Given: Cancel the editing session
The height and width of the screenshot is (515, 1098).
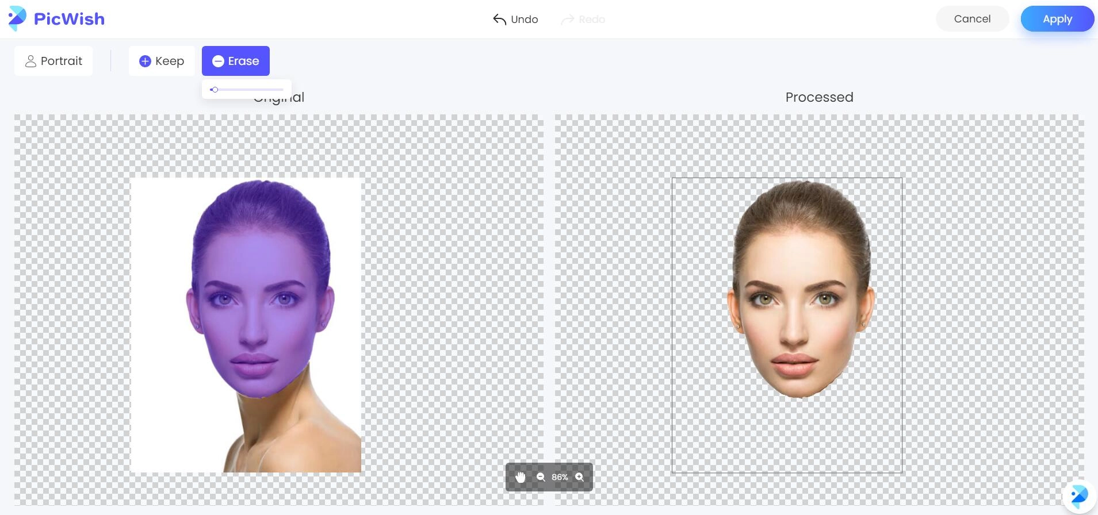Looking at the screenshot, I should (972, 19).
